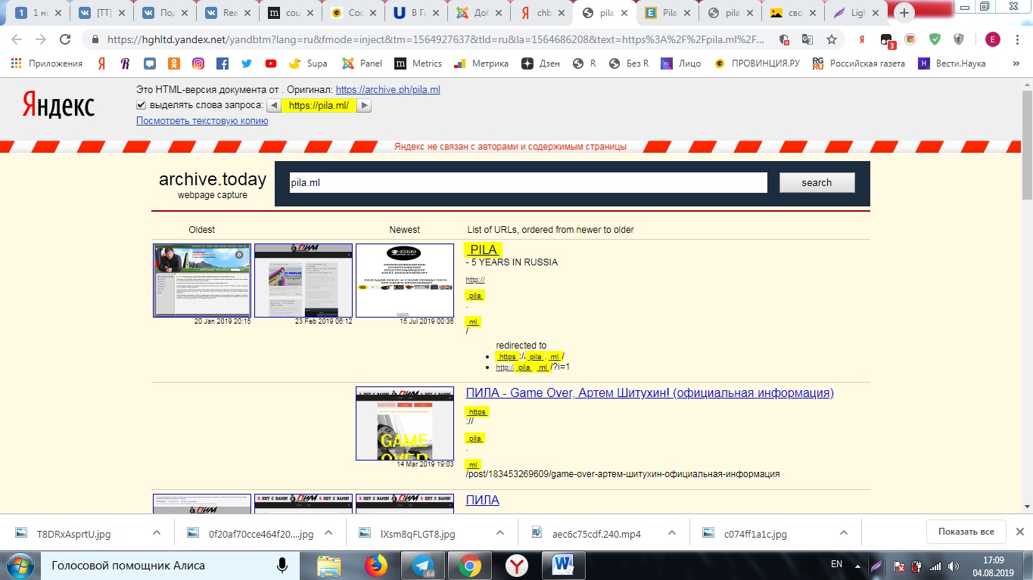Open Microsoft Word from the taskbar

564,565
